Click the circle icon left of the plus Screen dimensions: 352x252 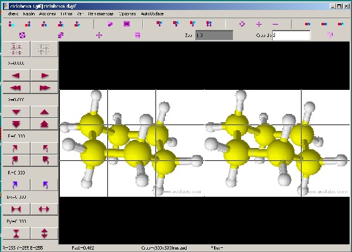coord(242,24)
